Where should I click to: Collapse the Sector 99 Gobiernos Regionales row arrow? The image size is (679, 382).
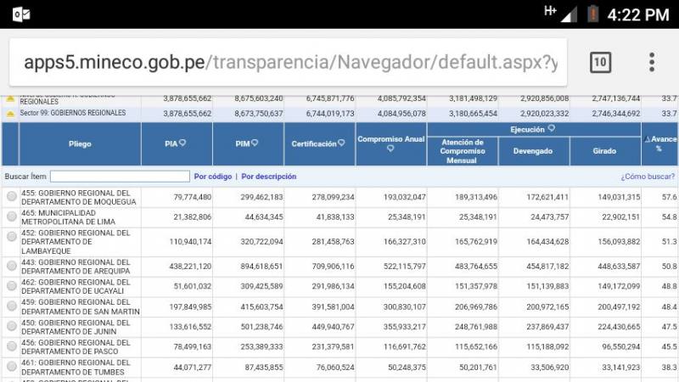10,114
